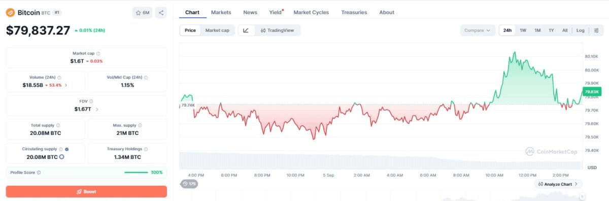Select the 1M time range
Screen dimensions: 609x201
point(537,30)
